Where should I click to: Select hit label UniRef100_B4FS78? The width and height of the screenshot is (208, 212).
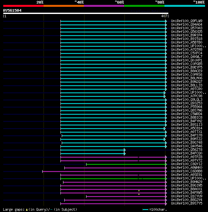tap(187, 136)
